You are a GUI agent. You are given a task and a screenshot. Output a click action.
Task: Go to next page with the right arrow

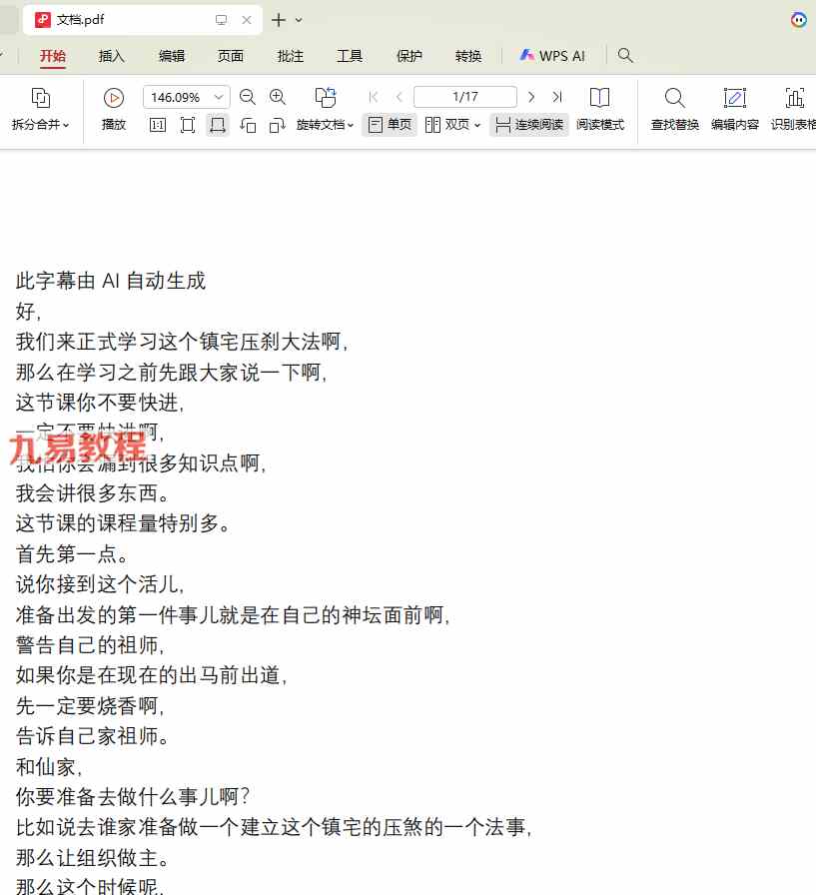(531, 97)
